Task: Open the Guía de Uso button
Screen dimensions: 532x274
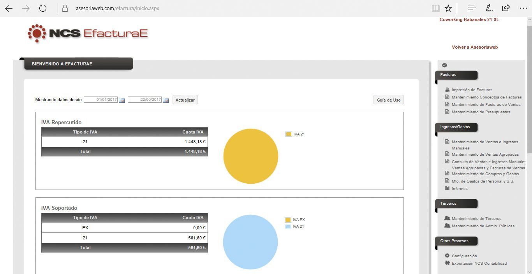Action: (388, 100)
